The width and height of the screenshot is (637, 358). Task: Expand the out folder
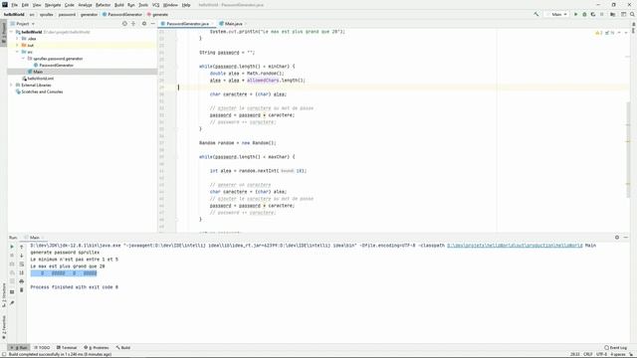tap(18, 45)
